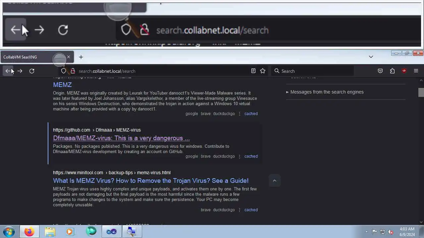The height and width of the screenshot is (238, 424).
Task: Click duckduckgo label under the minitool result
Action: 224,210
